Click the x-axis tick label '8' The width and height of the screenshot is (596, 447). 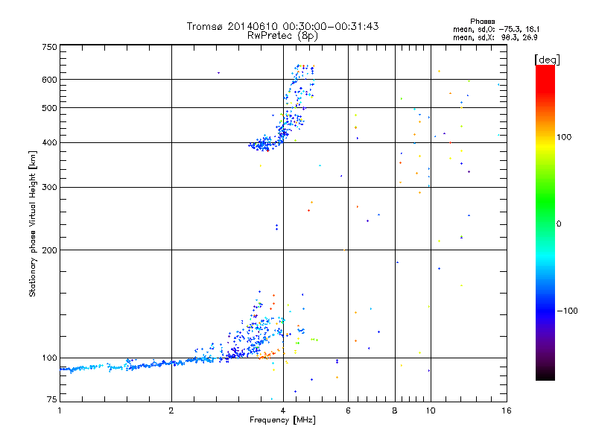[395, 410]
